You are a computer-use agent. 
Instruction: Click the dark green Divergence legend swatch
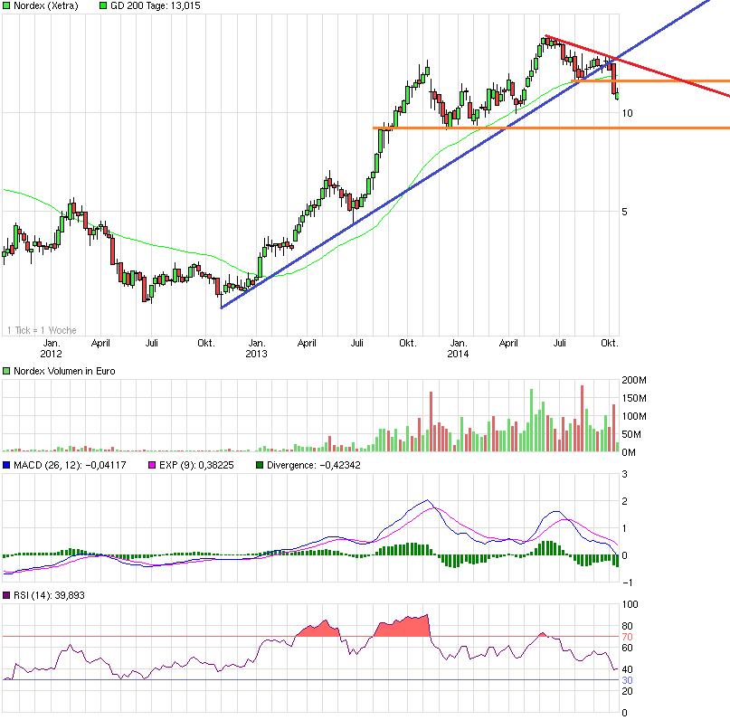(x=260, y=465)
